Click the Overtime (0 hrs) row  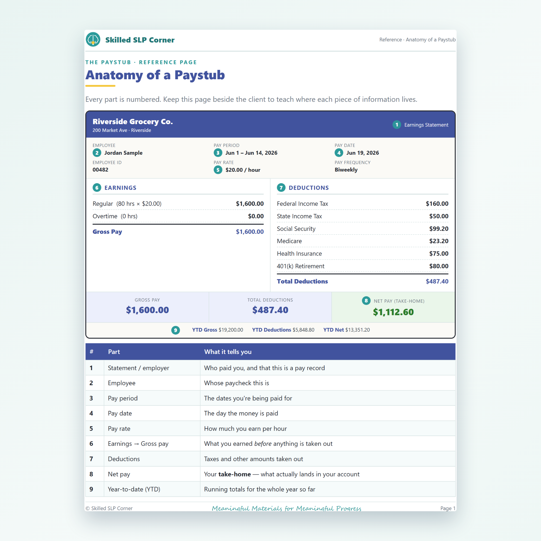pyautogui.click(x=178, y=216)
